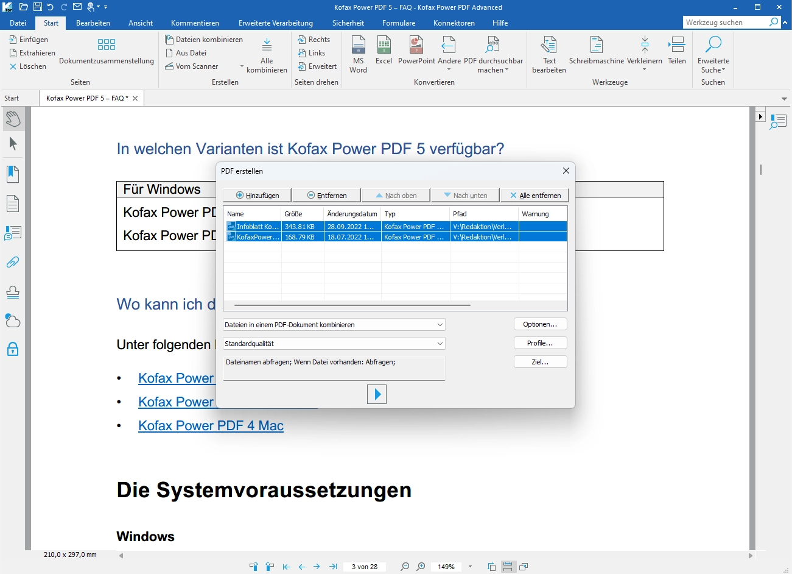This screenshot has height=574, width=792.
Task: Close the PDF erstellen dialog
Action: (x=566, y=171)
